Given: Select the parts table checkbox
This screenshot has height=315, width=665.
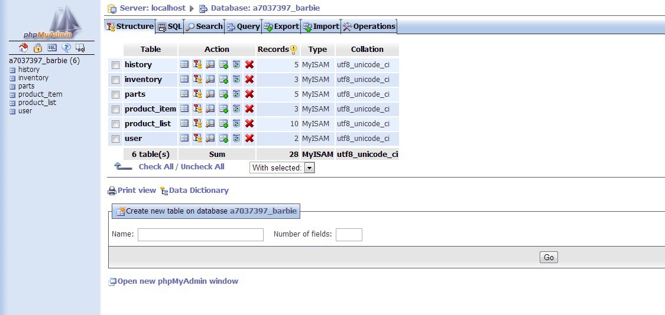Looking at the screenshot, I should pyautogui.click(x=116, y=94).
